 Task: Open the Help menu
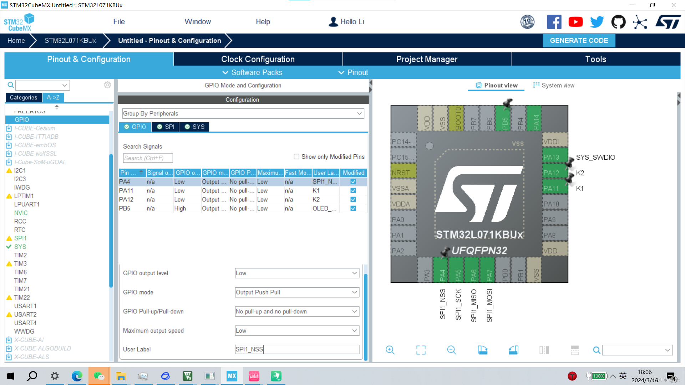tap(263, 22)
